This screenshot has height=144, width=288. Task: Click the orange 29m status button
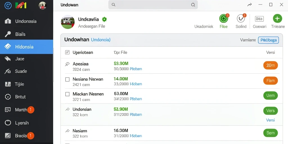tap(270, 65)
